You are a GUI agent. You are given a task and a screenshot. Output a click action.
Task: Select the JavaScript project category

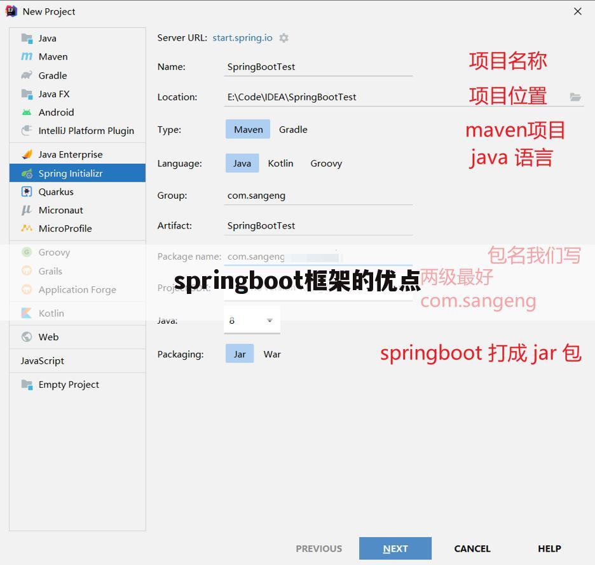(41, 361)
